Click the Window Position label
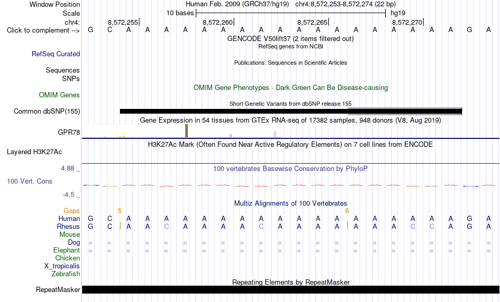The width and height of the screenshot is (500, 302). coord(55,4)
